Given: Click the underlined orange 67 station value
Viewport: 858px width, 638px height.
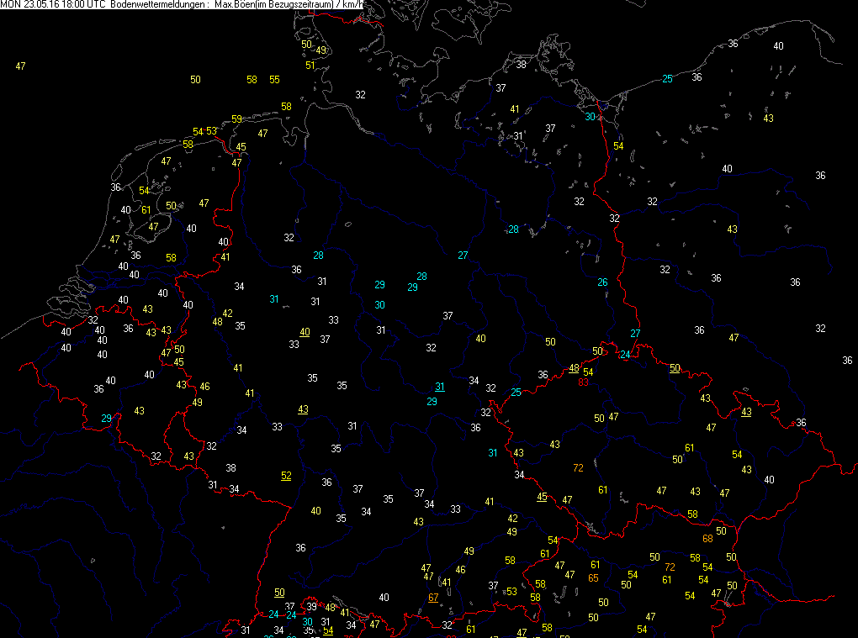Looking at the screenshot, I should (433, 598).
